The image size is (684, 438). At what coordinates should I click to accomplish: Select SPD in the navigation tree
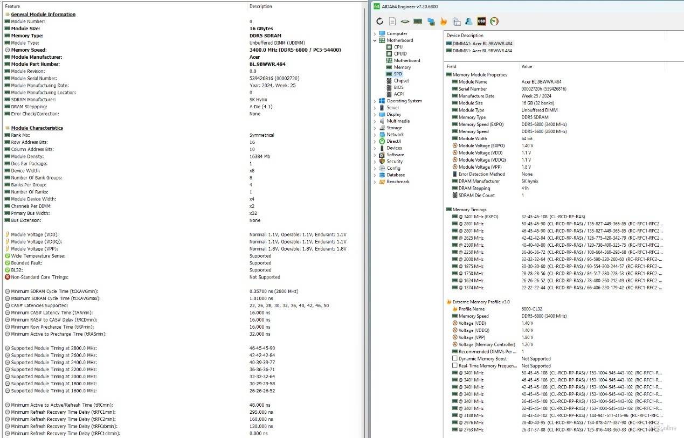398,74
